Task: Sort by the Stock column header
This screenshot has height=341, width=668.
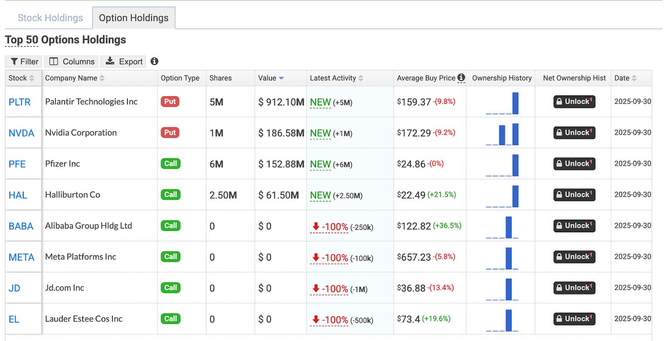Action: (x=21, y=78)
